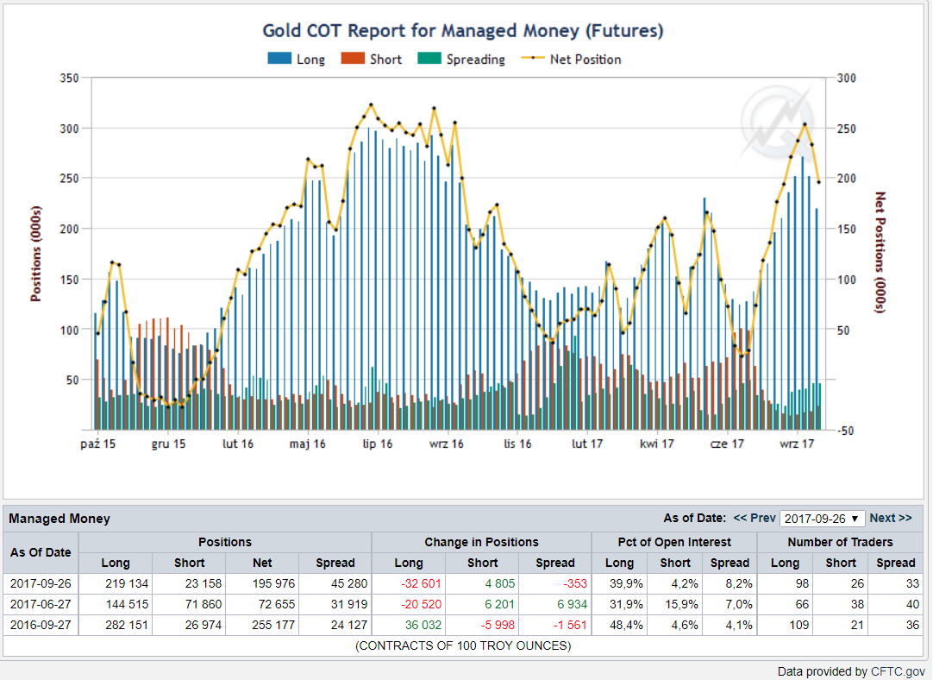Viewport: 933px width, 680px height.
Task: Click the x-axis label lut 16
Action: [238, 444]
